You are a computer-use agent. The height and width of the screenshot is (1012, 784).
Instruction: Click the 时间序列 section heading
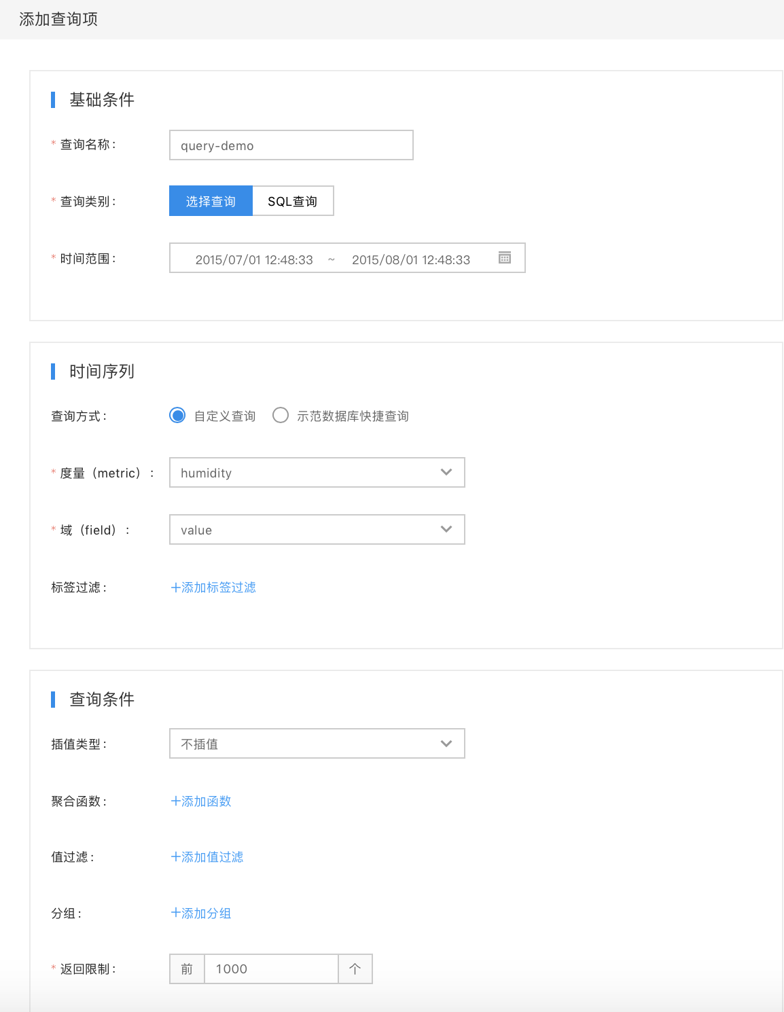click(102, 372)
